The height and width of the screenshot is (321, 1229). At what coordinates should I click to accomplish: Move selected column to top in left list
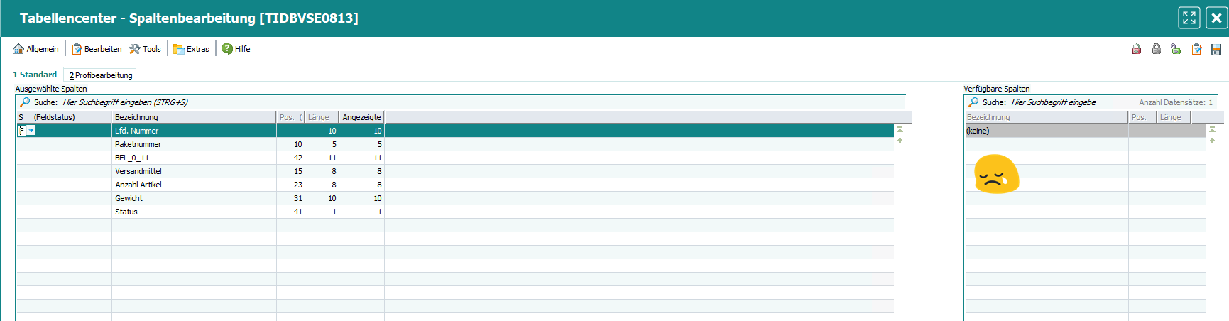(x=900, y=129)
